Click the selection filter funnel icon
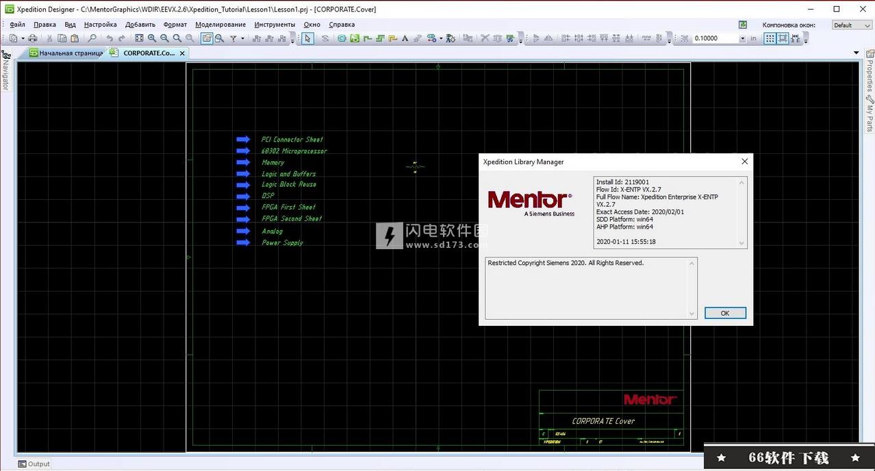875x471 pixels. 233,38
